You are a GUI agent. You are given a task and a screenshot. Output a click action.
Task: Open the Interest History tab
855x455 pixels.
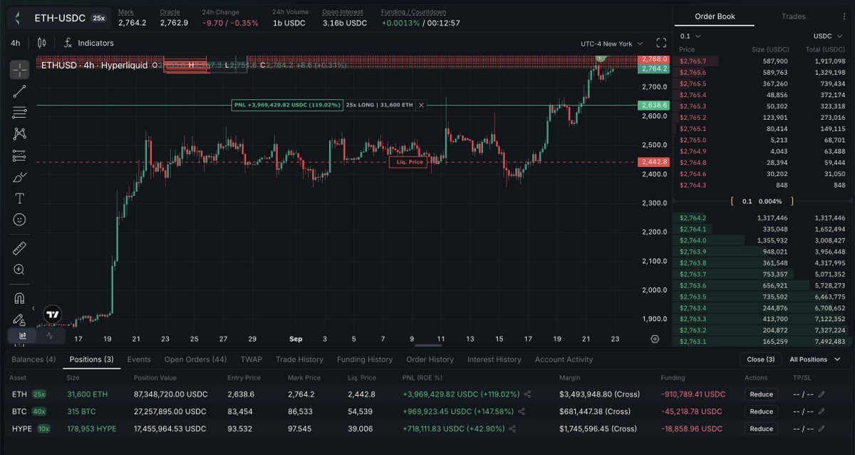[494, 359]
